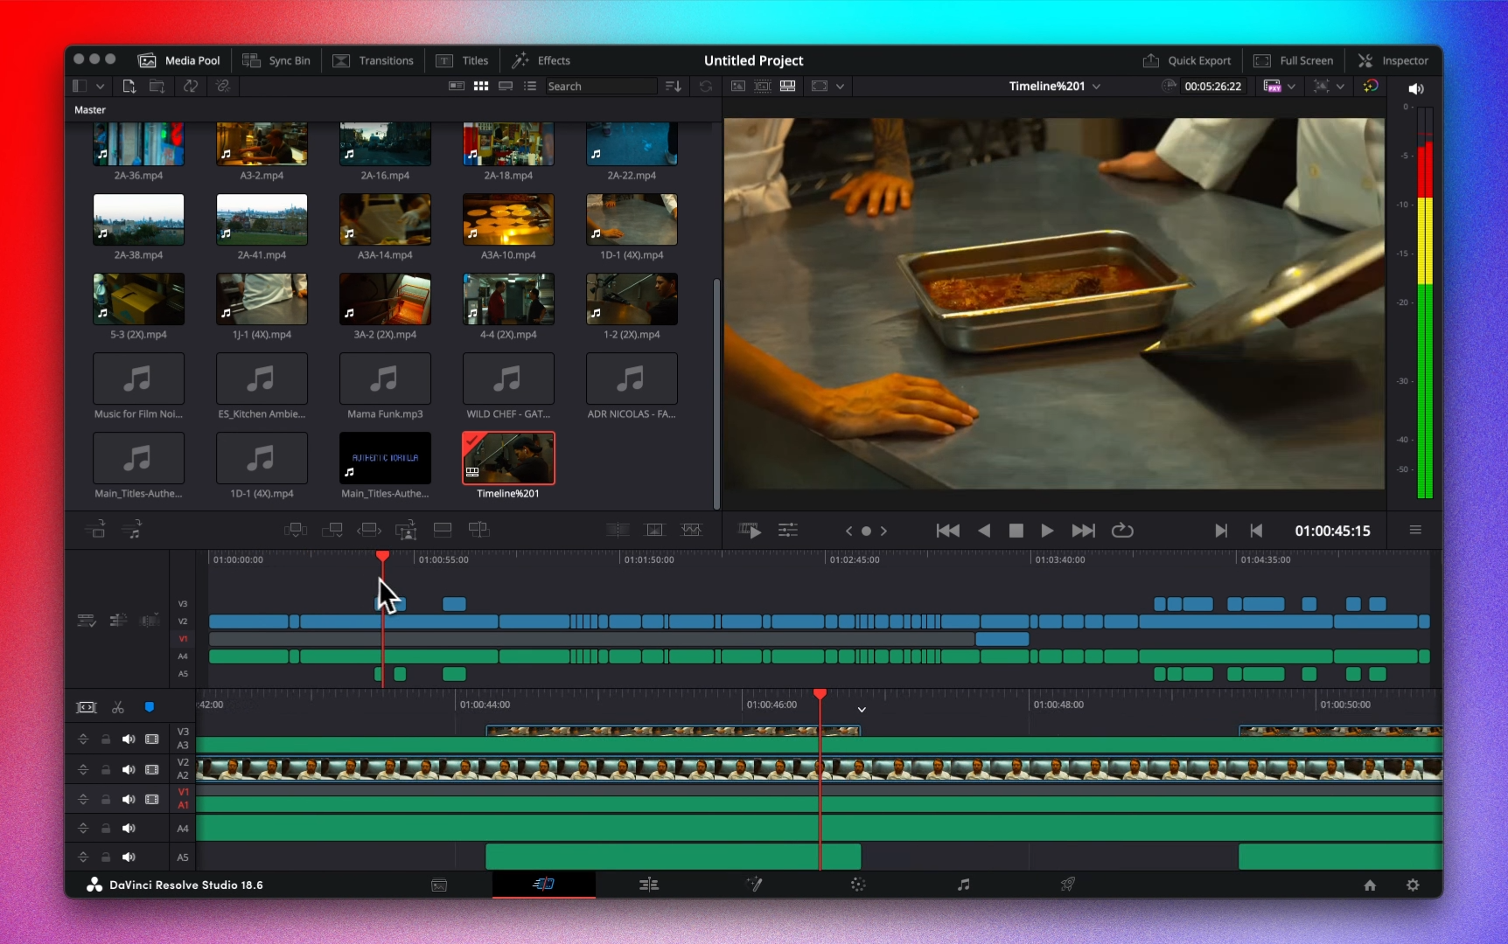Switch to the Edit page icon

click(648, 885)
